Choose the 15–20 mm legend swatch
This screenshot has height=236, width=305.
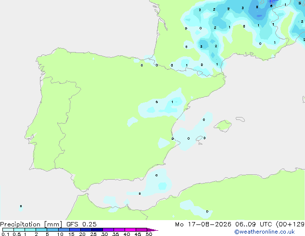click(x=75, y=230)
